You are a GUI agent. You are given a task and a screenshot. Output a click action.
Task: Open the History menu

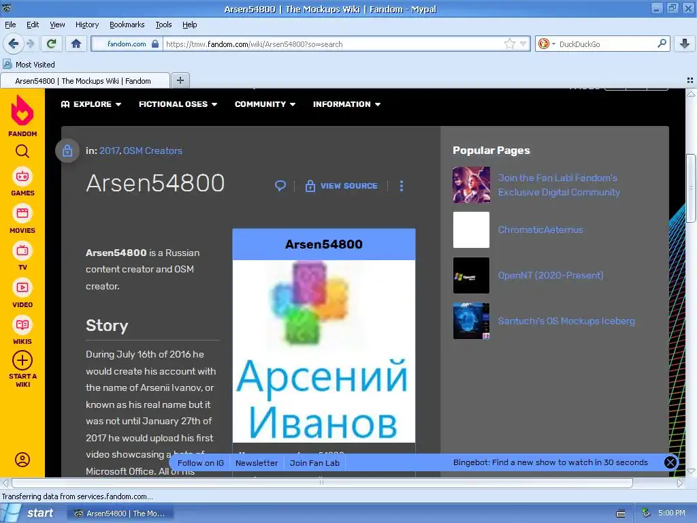pos(87,25)
